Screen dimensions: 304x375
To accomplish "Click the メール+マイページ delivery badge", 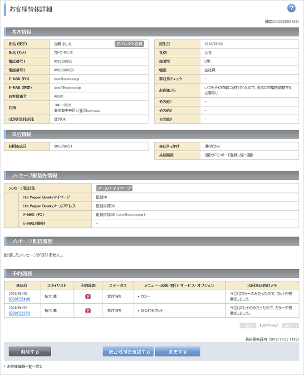I will click(114, 188).
